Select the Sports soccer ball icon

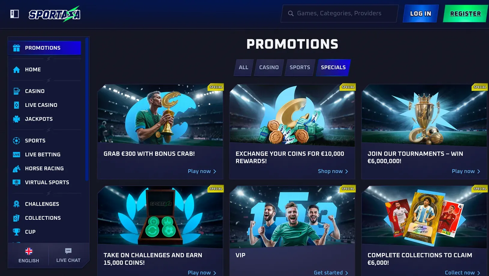point(17,141)
